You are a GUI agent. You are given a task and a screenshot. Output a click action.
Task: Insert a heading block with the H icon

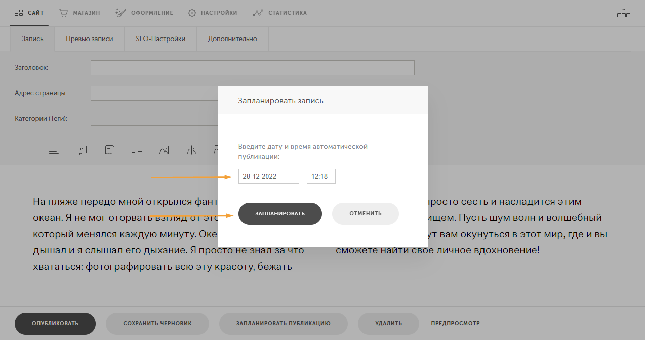click(x=27, y=150)
